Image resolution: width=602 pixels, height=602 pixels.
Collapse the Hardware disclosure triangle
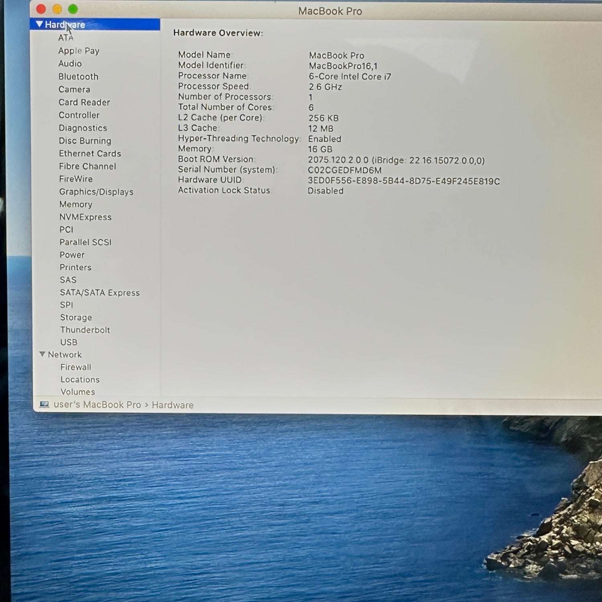click(39, 24)
